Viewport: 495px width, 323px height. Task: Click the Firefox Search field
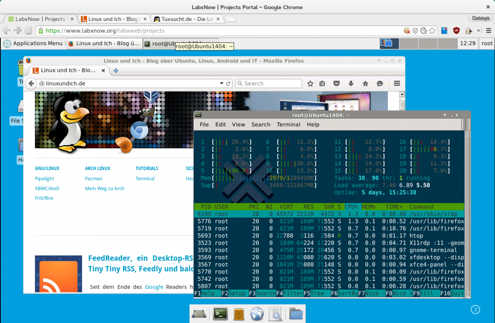click(268, 83)
